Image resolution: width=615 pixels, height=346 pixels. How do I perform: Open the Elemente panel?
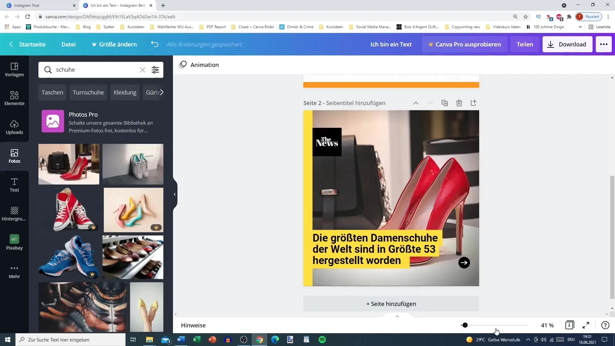coord(14,98)
